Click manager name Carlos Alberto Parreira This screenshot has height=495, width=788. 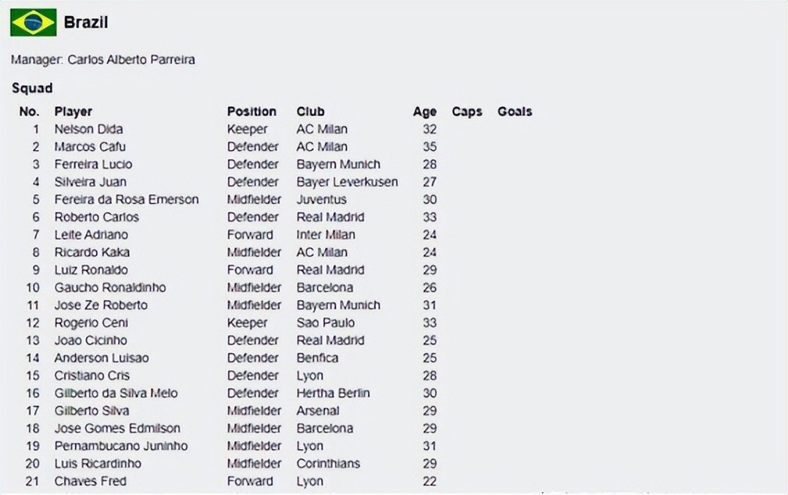pyautogui.click(x=131, y=60)
